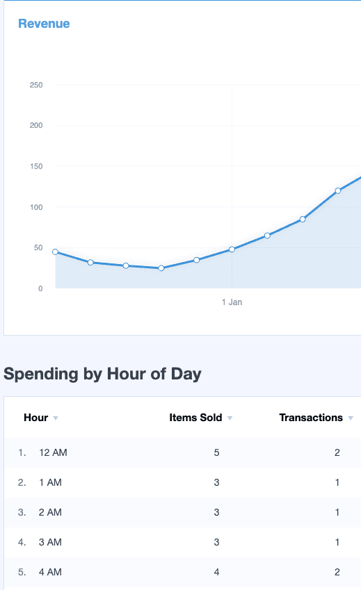Select the 1 AM table row
Image resolution: width=361 pixels, height=590 pixels.
click(182, 482)
